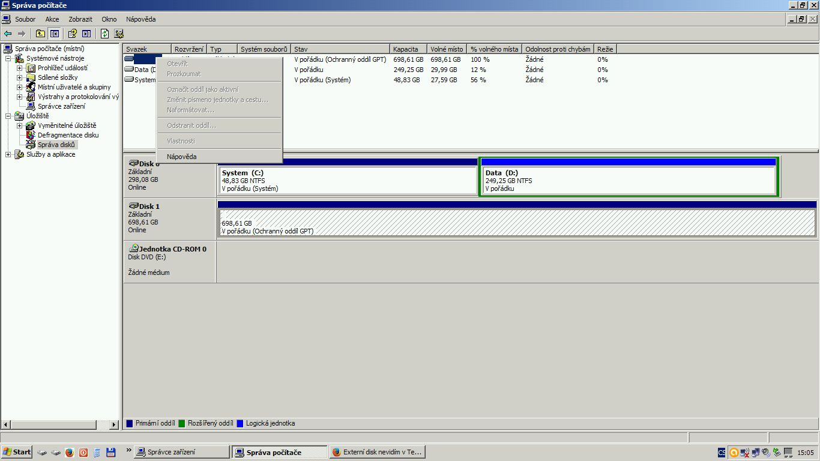This screenshot has width=820, height=461.
Task: Toggle the Show/Hide Console Tree toolbar icon
Action: point(54,34)
